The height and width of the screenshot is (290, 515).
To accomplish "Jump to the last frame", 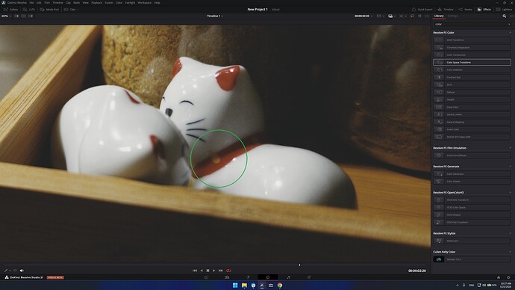I will tap(221, 271).
